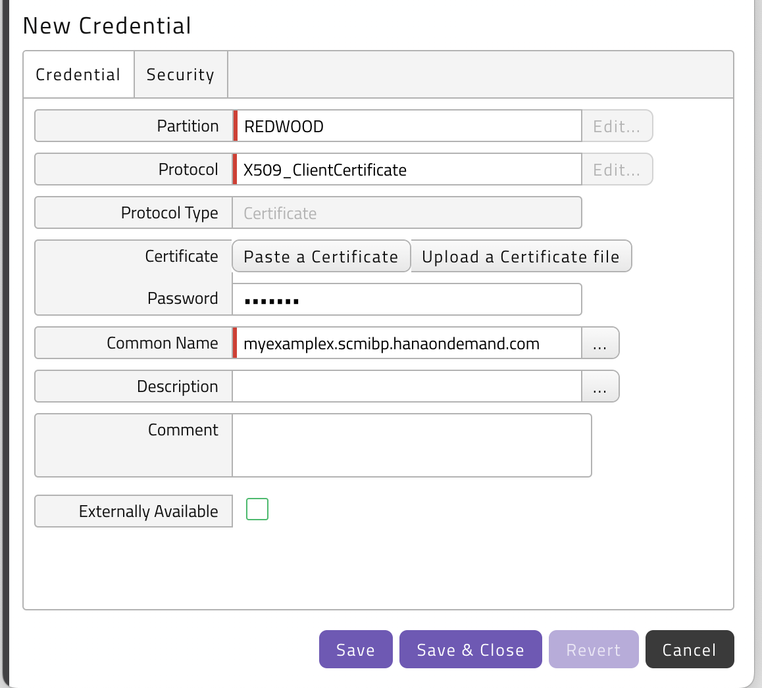762x688 pixels.
Task: Save the new credential
Action: click(x=356, y=649)
